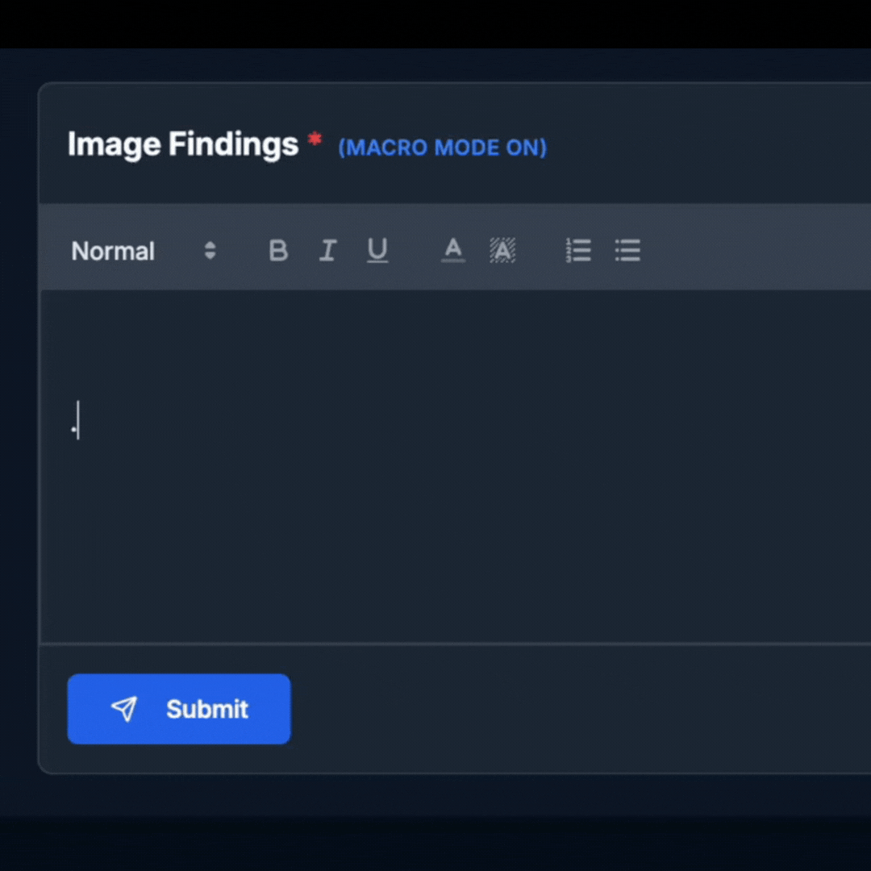Apply bold formatting with the B icon
Image resolution: width=871 pixels, height=871 pixels.
[x=278, y=251]
